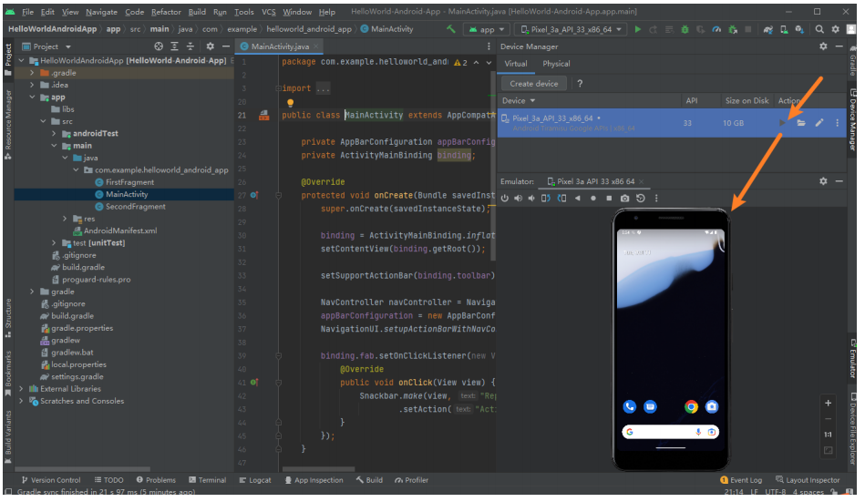The height and width of the screenshot is (502, 865).
Task: Toggle the Logcat tool window
Action: click(x=255, y=480)
